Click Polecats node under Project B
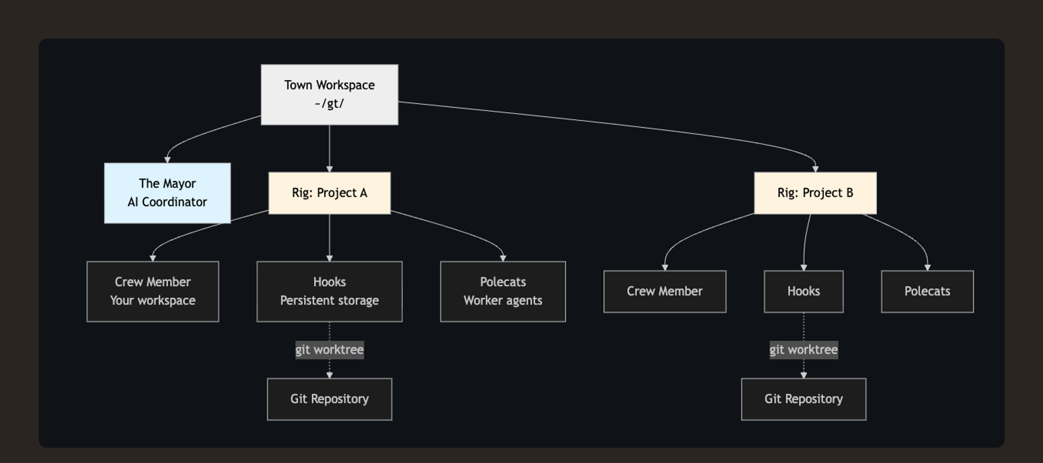Viewport: 1043px width, 463px height. click(927, 291)
